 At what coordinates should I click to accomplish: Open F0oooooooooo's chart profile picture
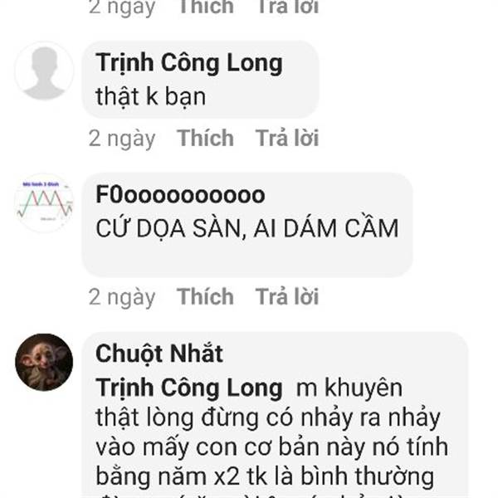(44, 203)
